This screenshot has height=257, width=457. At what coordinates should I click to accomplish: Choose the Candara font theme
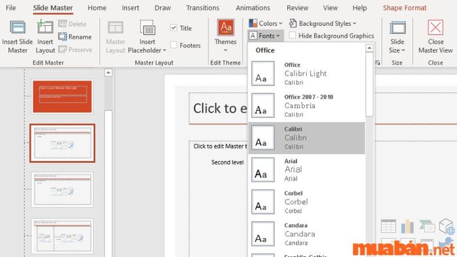[x=307, y=234]
